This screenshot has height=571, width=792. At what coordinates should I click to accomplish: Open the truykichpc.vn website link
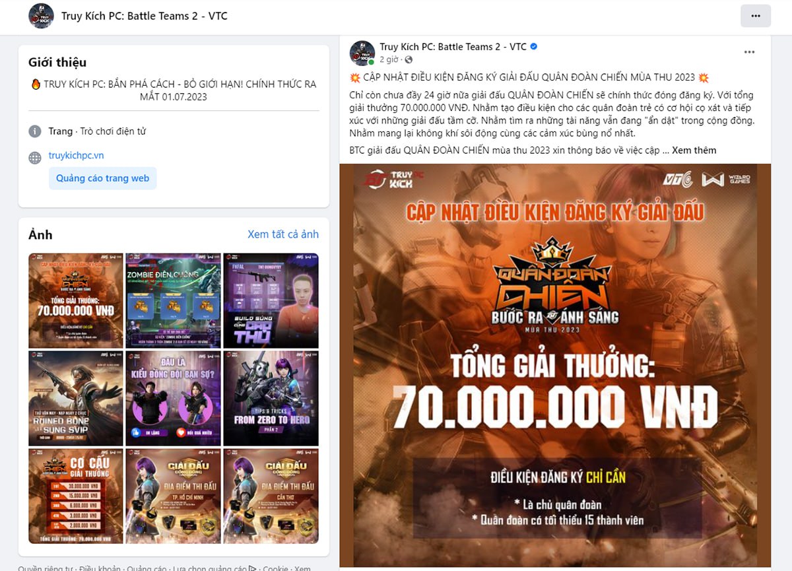76,156
